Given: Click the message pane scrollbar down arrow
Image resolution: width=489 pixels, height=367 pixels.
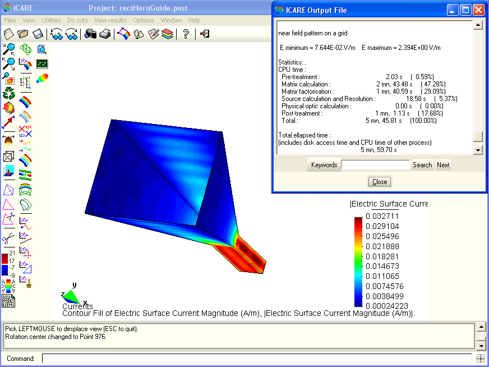Looking at the screenshot, I should 481,345.
